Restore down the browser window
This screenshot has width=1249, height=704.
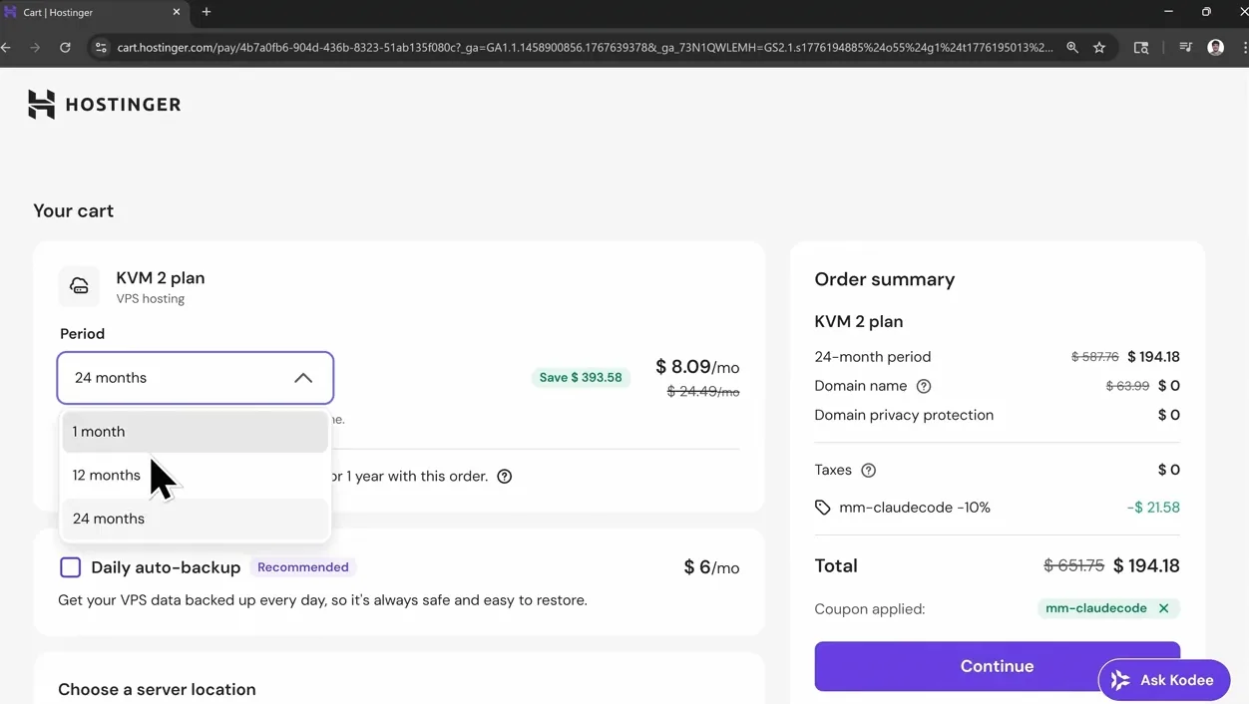pyautogui.click(x=1206, y=12)
